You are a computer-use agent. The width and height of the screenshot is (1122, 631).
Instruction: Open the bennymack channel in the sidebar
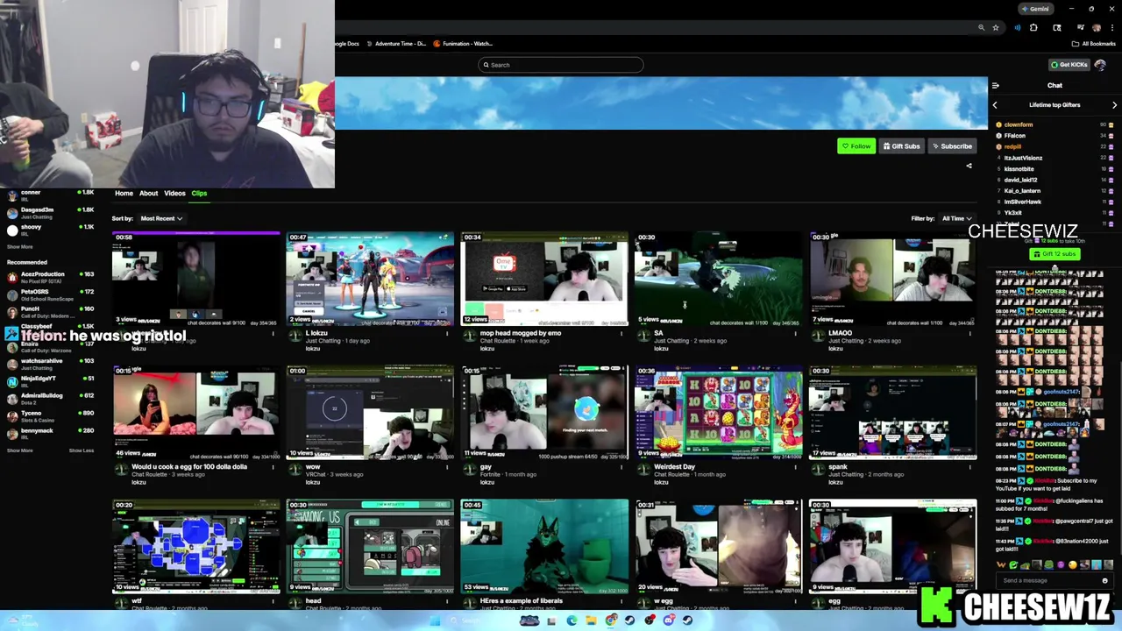50,434
